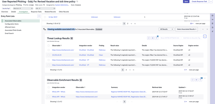Screen dimensions: 215x104
Task: Click the associated info hierarchy icon
Action: [x=45, y=29]
